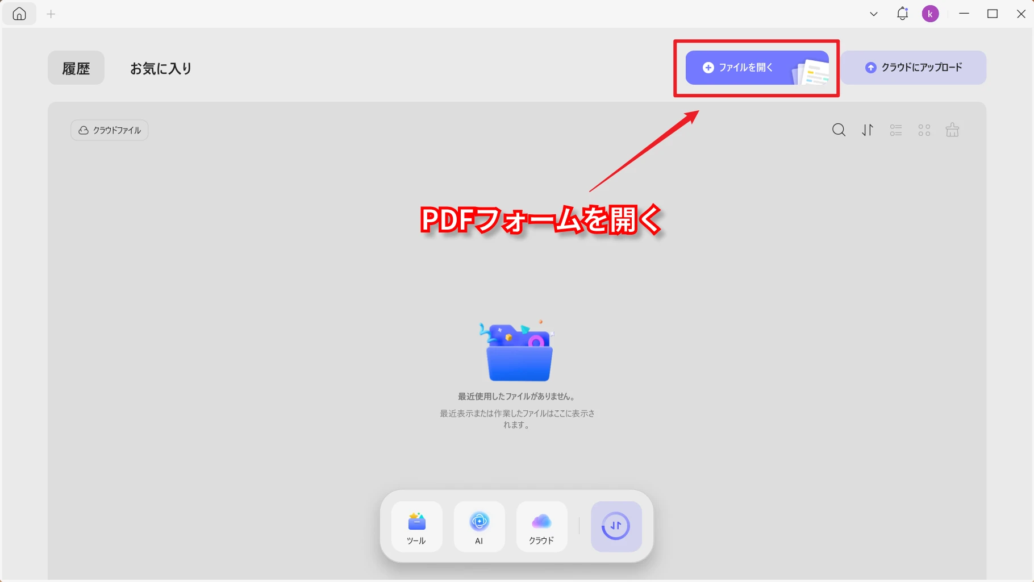Click the ファイルを開く button
The height and width of the screenshot is (582, 1034).
[x=757, y=68]
